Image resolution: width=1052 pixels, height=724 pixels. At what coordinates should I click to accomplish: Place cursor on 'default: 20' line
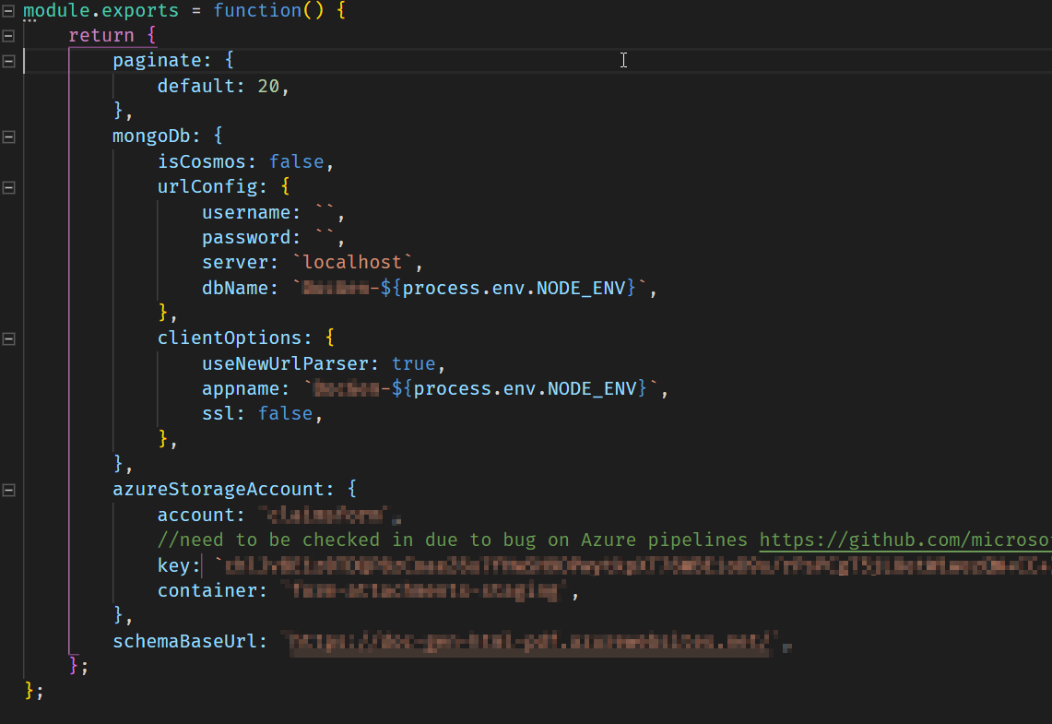(x=223, y=86)
